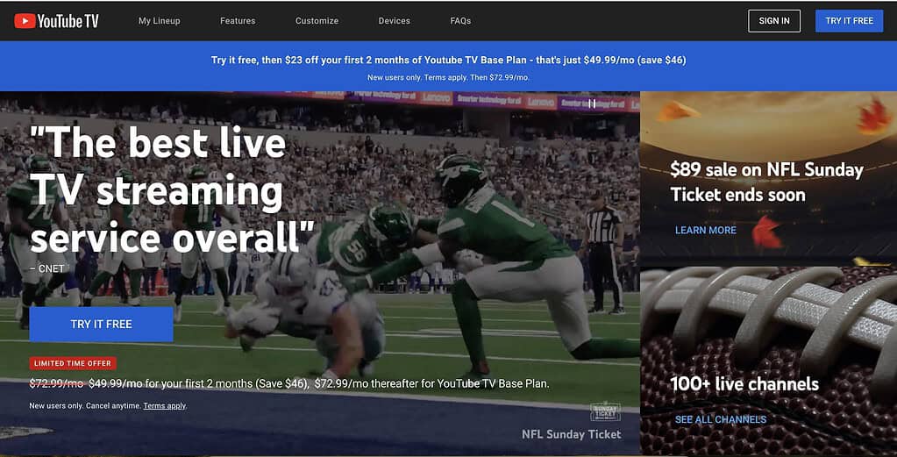Click the NFL Sunday Ticket caption text

point(571,434)
